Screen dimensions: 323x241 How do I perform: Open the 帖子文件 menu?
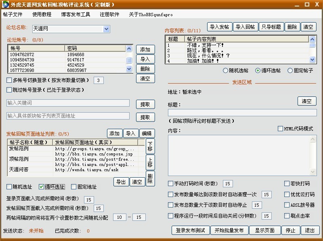pyautogui.click(x=13, y=15)
